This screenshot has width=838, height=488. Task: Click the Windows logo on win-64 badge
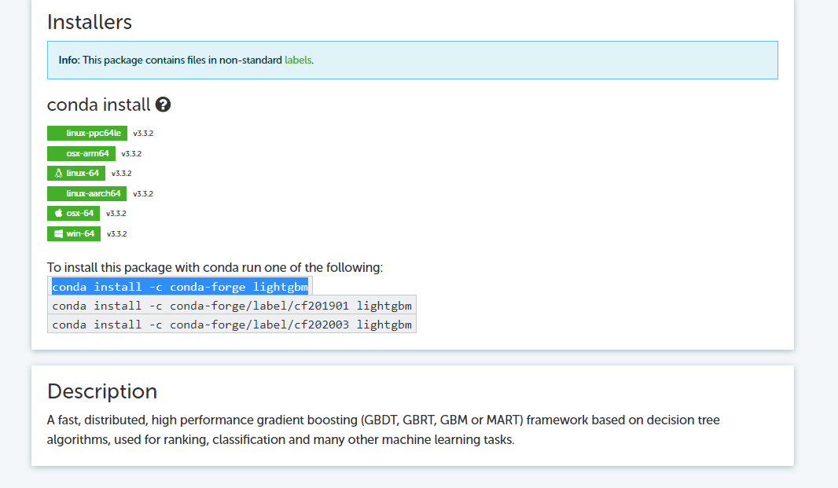[58, 233]
